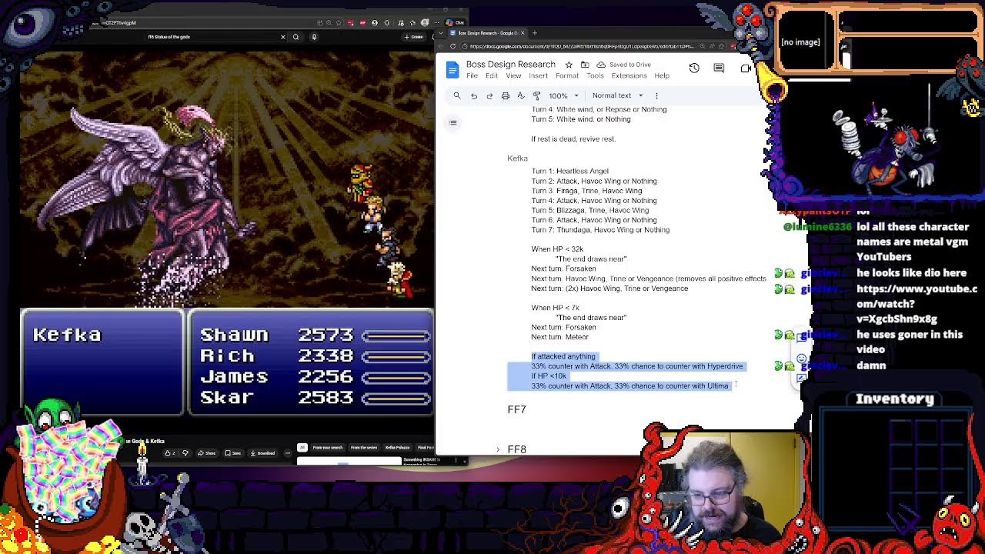Image resolution: width=985 pixels, height=554 pixels.
Task: Dislike the YouTube video
Action: coord(185,453)
